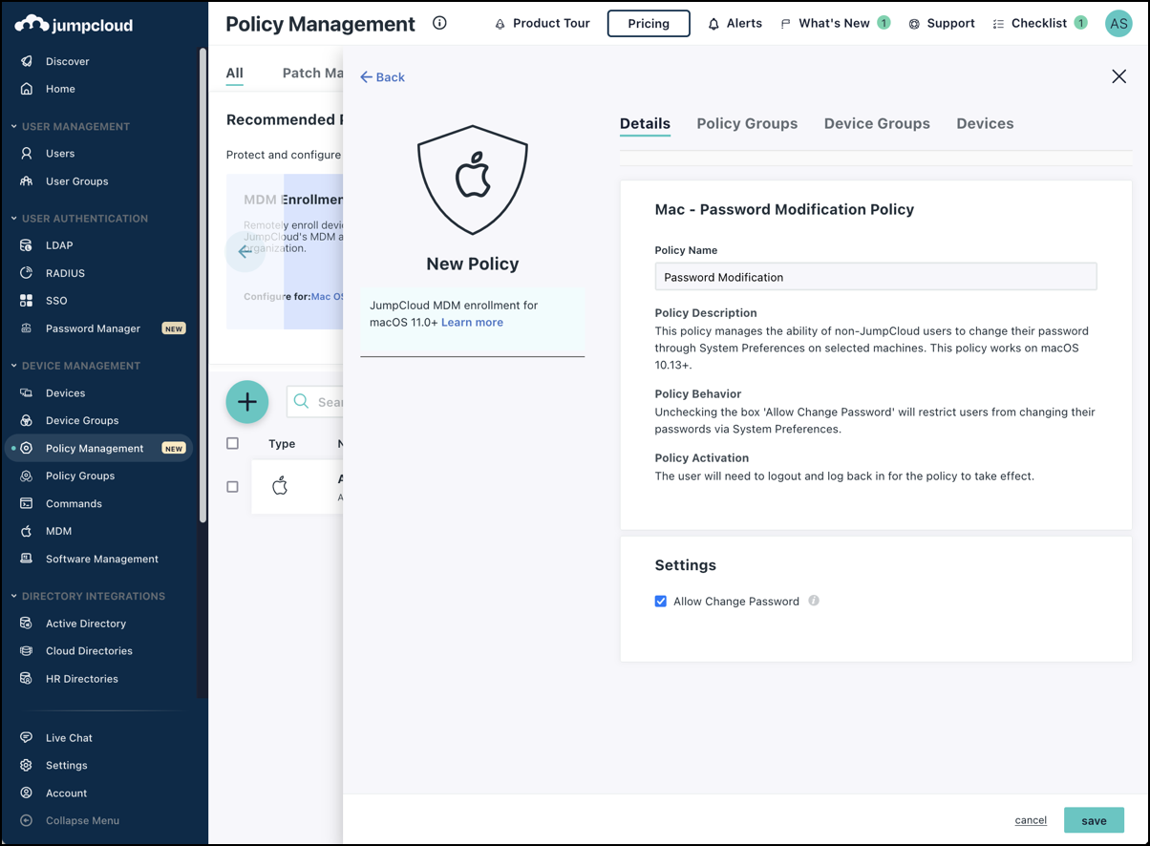Open Active Directory integration

click(x=86, y=623)
